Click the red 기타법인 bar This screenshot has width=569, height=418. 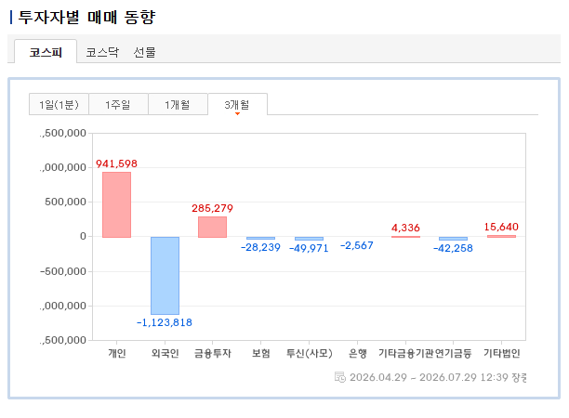501,236
